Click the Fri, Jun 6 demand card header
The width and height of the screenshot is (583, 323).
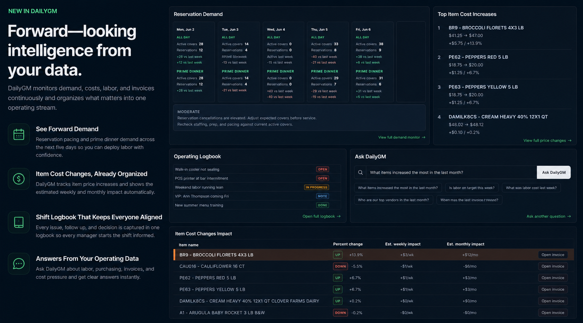363,30
